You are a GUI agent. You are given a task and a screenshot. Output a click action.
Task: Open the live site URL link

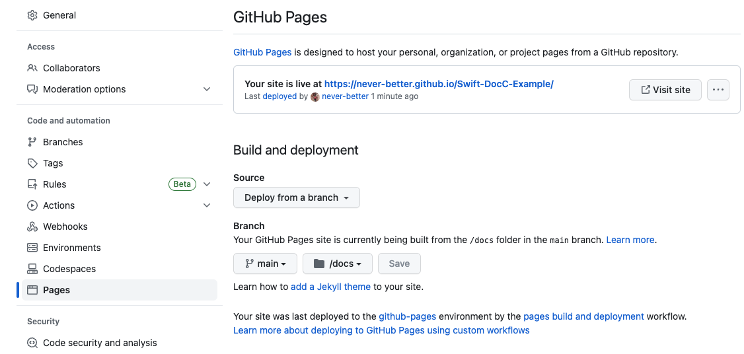439,84
